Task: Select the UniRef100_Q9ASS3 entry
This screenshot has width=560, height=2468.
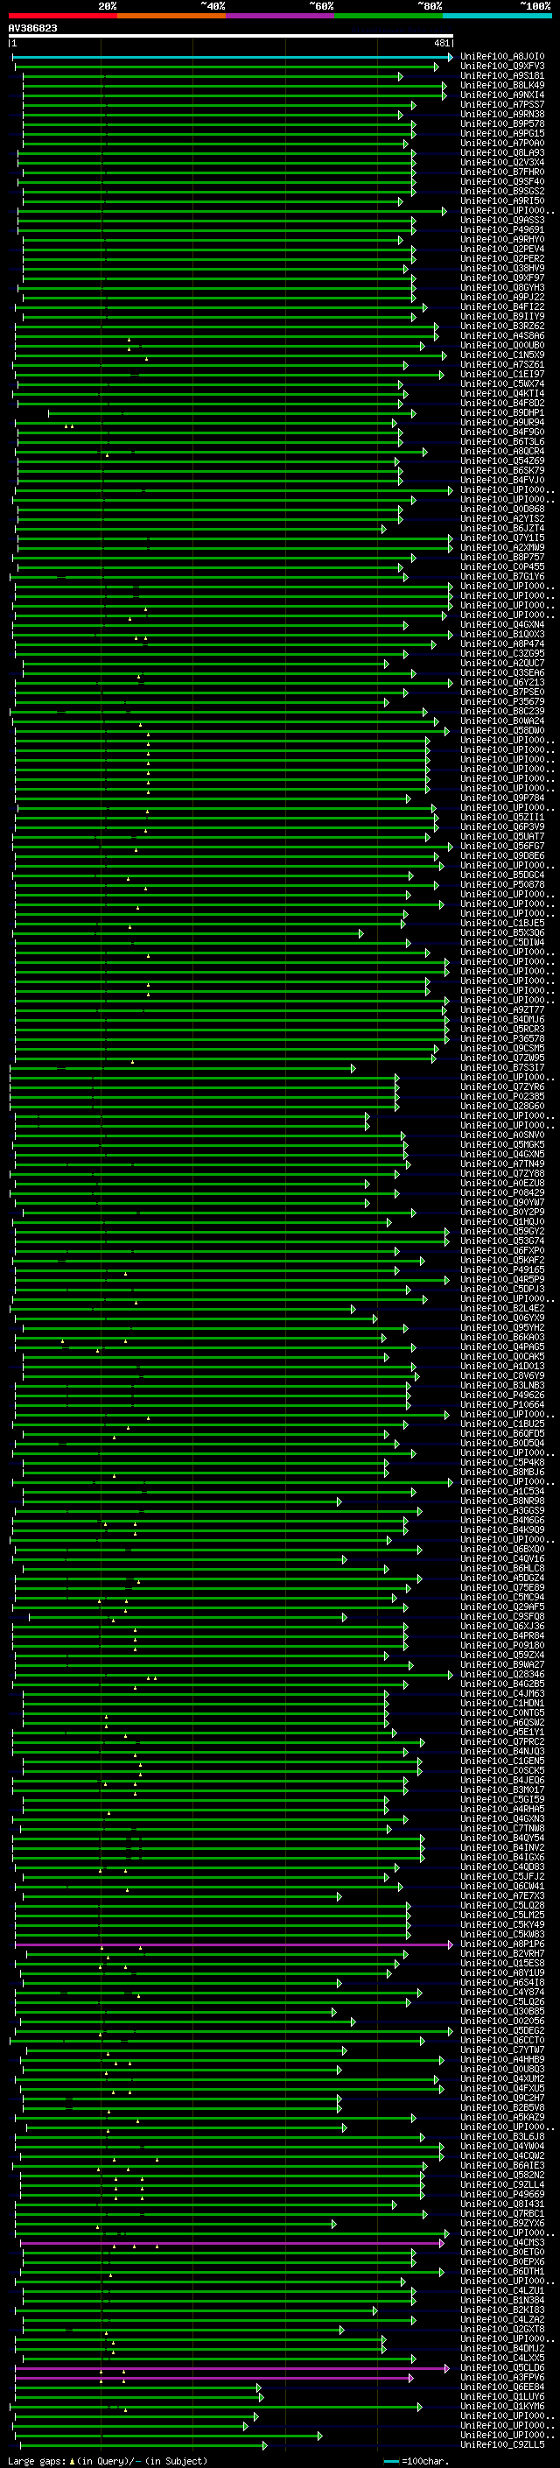Action: [502, 221]
